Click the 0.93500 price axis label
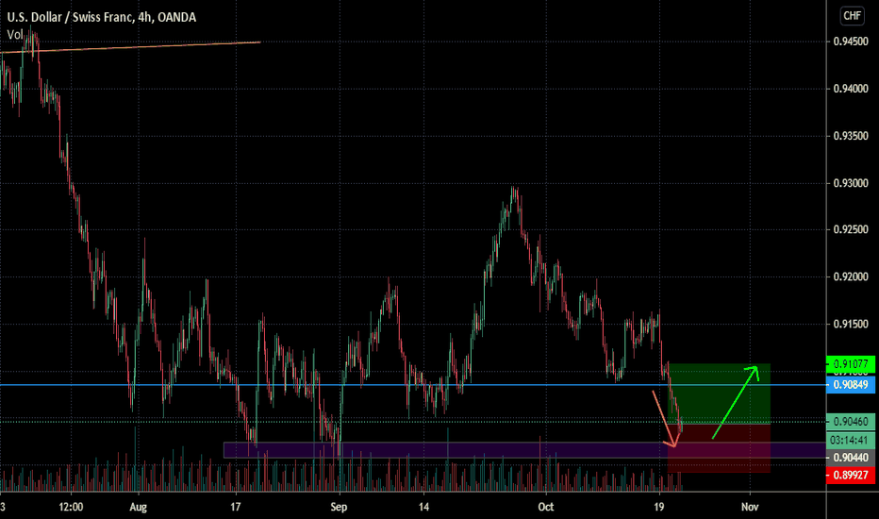The height and width of the screenshot is (519, 879). 851,136
